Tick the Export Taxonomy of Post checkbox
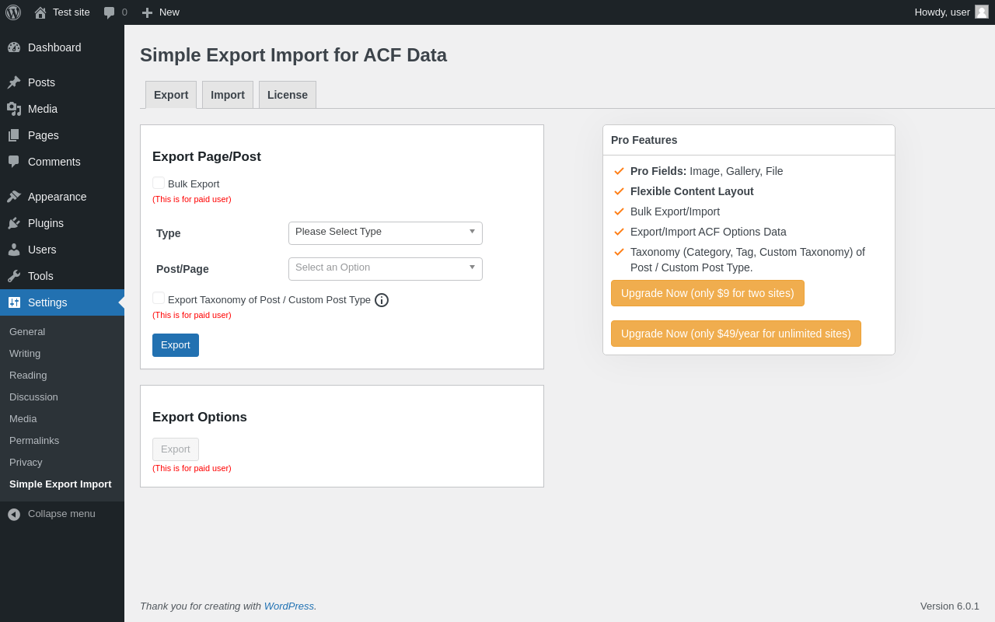Screen dimensions: 995x622 click(159, 299)
